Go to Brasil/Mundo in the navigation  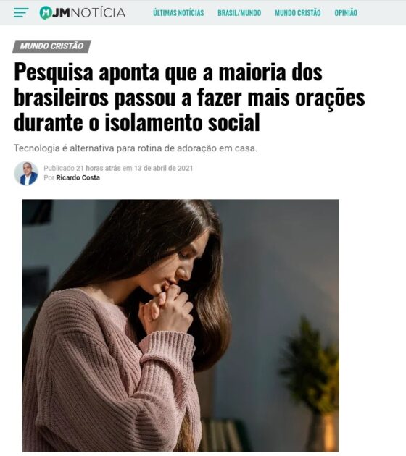pyautogui.click(x=239, y=13)
